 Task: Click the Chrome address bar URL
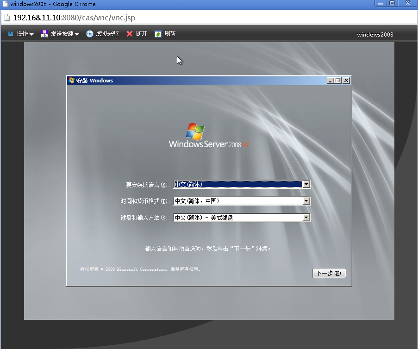click(74, 18)
